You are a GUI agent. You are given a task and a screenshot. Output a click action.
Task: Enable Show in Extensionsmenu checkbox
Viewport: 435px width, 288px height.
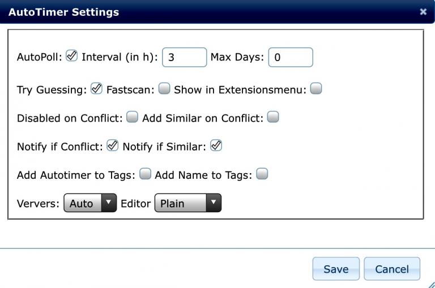pos(316,88)
